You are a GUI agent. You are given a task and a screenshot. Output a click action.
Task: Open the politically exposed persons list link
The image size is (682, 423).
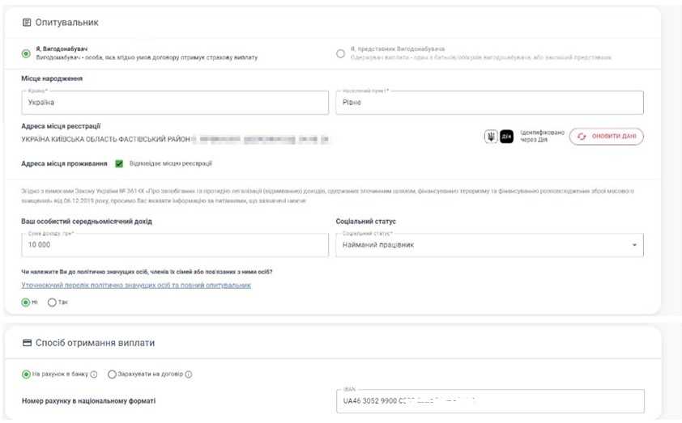coord(136,286)
